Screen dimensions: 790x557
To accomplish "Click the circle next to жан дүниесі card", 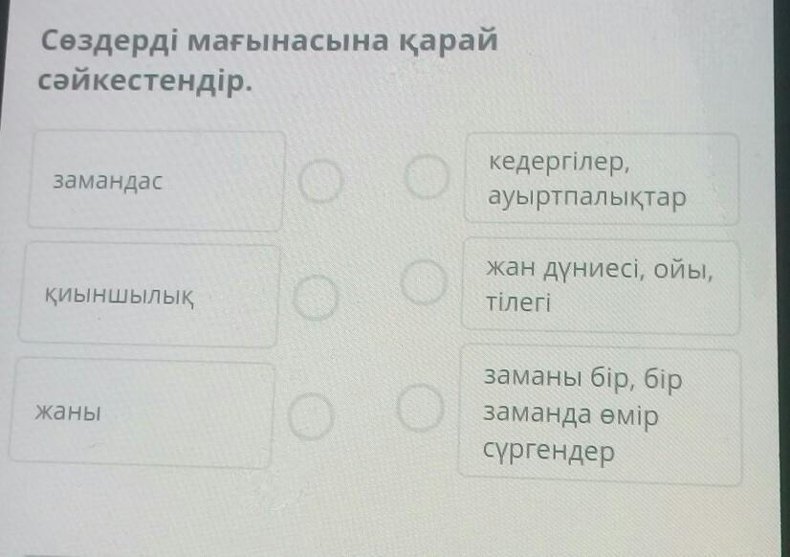I will [x=423, y=283].
